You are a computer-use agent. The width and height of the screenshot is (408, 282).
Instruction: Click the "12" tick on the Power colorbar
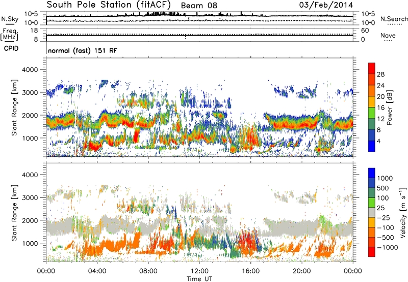pyautogui.click(x=380, y=119)
